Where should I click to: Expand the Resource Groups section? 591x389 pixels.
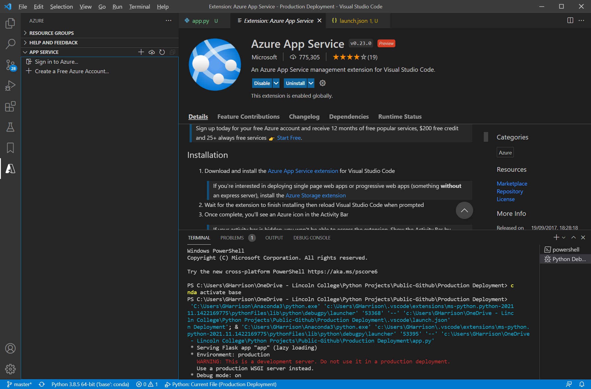pyautogui.click(x=51, y=33)
